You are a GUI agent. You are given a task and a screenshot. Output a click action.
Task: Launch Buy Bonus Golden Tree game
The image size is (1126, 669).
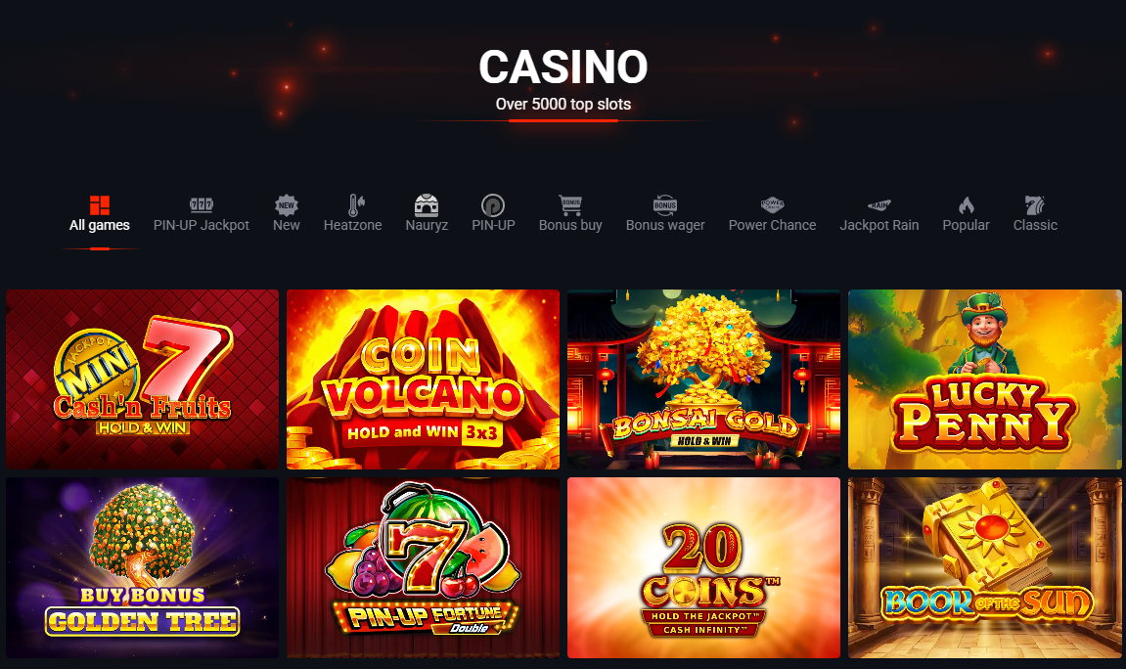coord(142,568)
